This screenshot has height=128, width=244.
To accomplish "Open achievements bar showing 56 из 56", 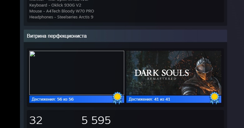I will pyautogui.click(x=77, y=99).
